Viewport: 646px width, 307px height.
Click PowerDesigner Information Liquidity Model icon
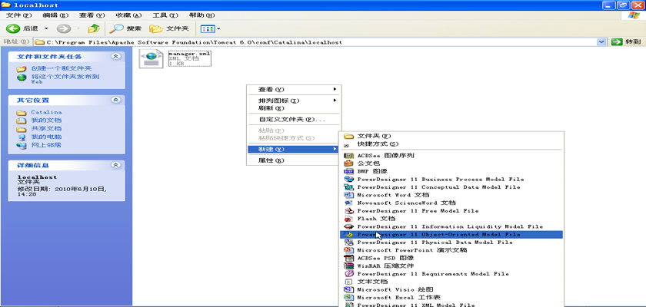click(x=349, y=226)
